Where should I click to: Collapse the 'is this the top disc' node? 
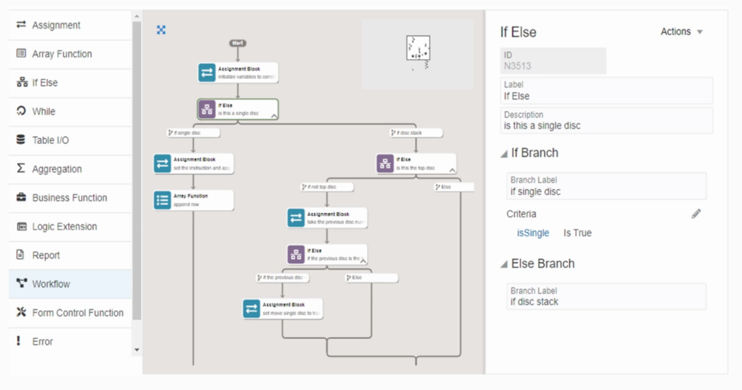[x=452, y=170]
